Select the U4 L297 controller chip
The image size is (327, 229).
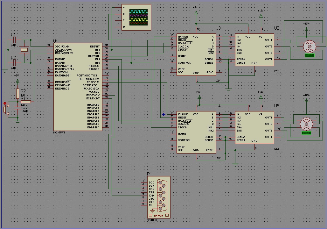coord(196,132)
